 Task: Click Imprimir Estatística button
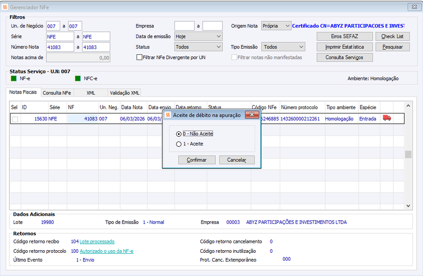coord(345,47)
